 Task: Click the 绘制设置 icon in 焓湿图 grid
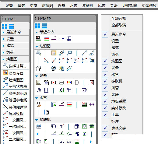coord(54,53)
